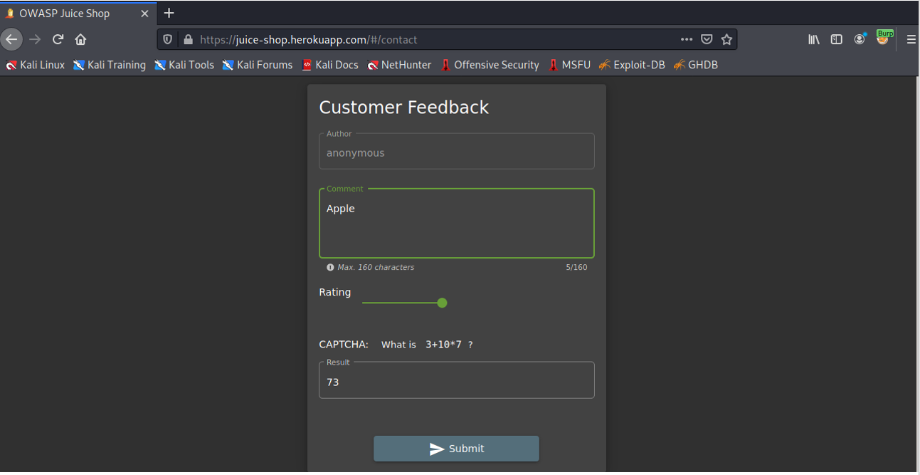
Task: Click the Comment text area containing Apple
Action: pyautogui.click(x=456, y=224)
